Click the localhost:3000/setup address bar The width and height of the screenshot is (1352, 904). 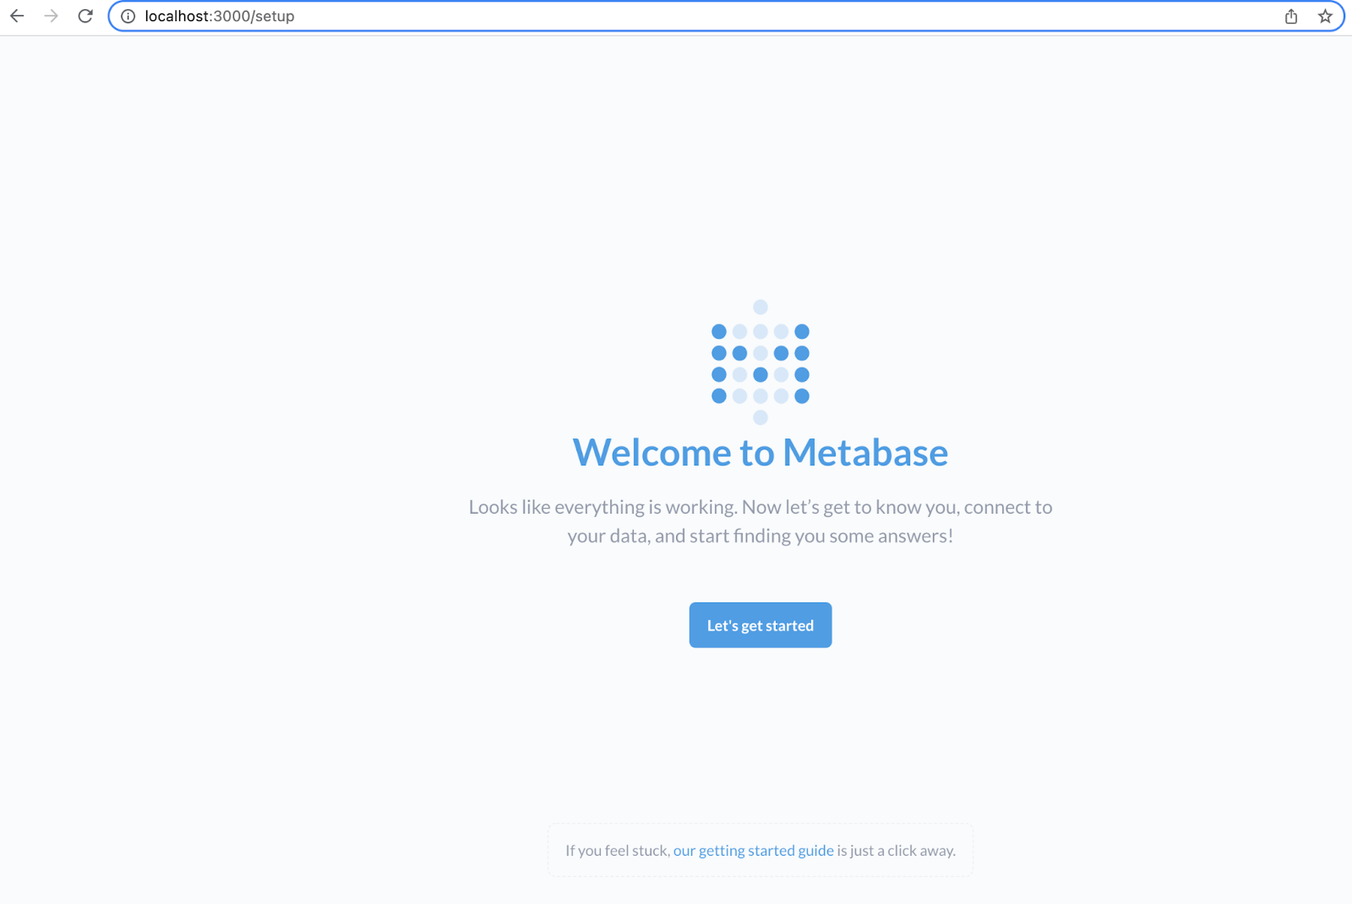[726, 16]
